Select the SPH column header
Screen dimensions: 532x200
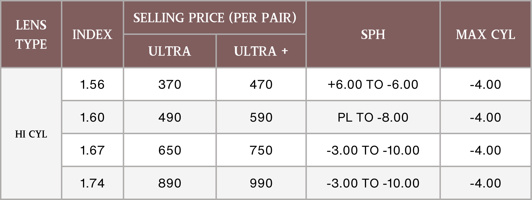tap(373, 35)
